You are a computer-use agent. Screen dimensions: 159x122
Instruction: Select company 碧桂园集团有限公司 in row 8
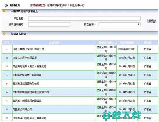(22, 109)
